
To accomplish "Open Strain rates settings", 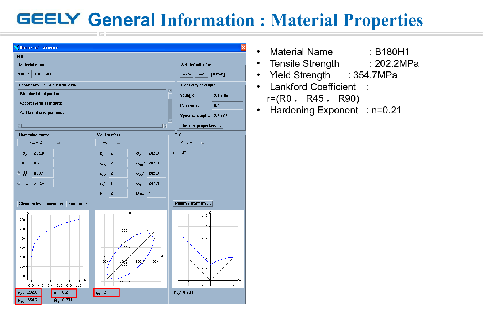I will [x=30, y=204].
